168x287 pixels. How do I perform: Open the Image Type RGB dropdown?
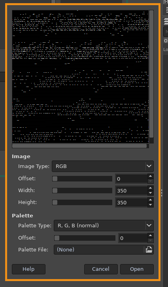(103, 166)
